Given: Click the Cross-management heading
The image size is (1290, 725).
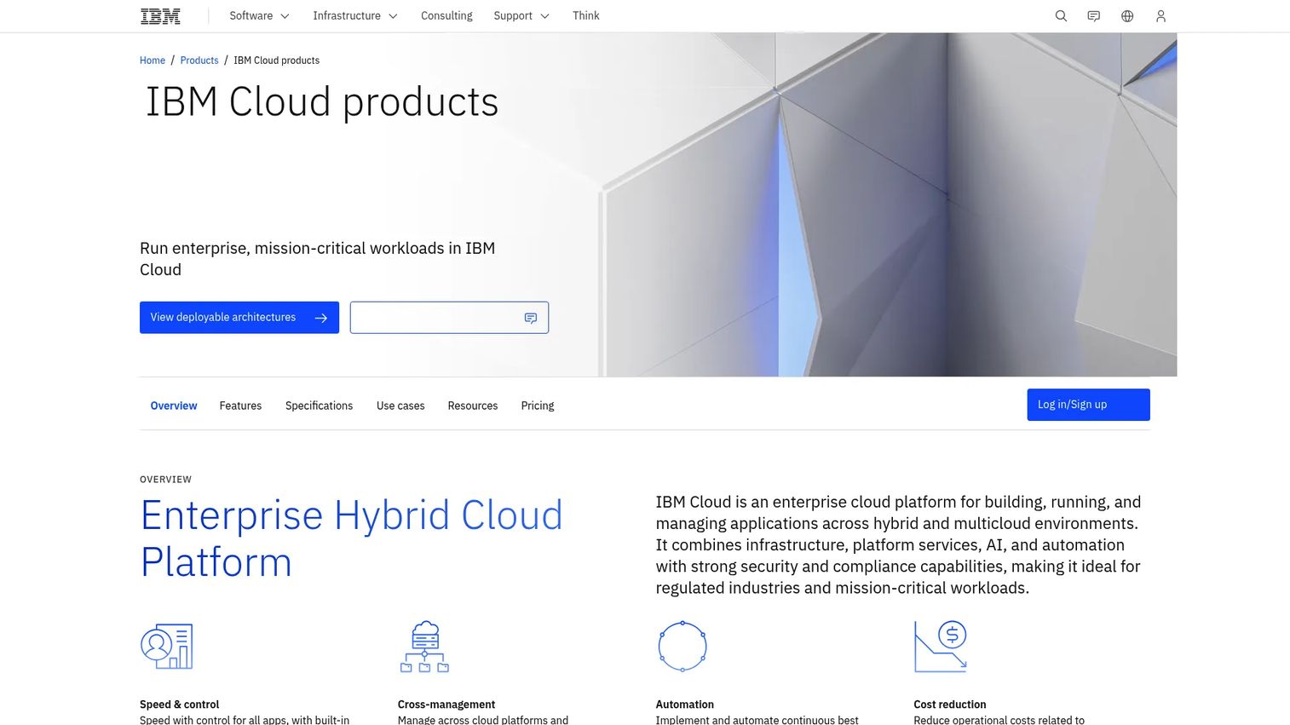Looking at the screenshot, I should [446, 705].
